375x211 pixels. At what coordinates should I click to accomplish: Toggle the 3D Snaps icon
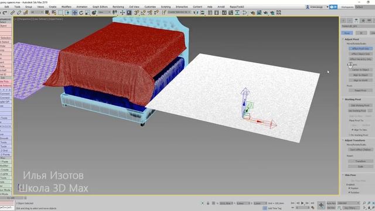pyautogui.click(x=137, y=12)
